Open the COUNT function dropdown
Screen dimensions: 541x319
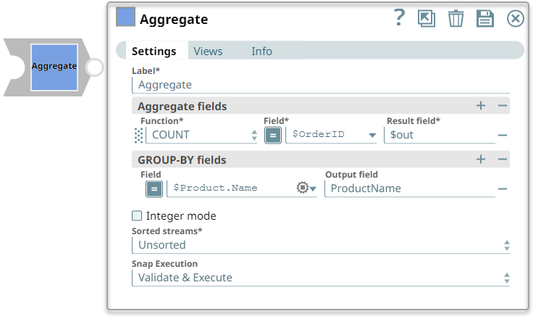point(201,135)
